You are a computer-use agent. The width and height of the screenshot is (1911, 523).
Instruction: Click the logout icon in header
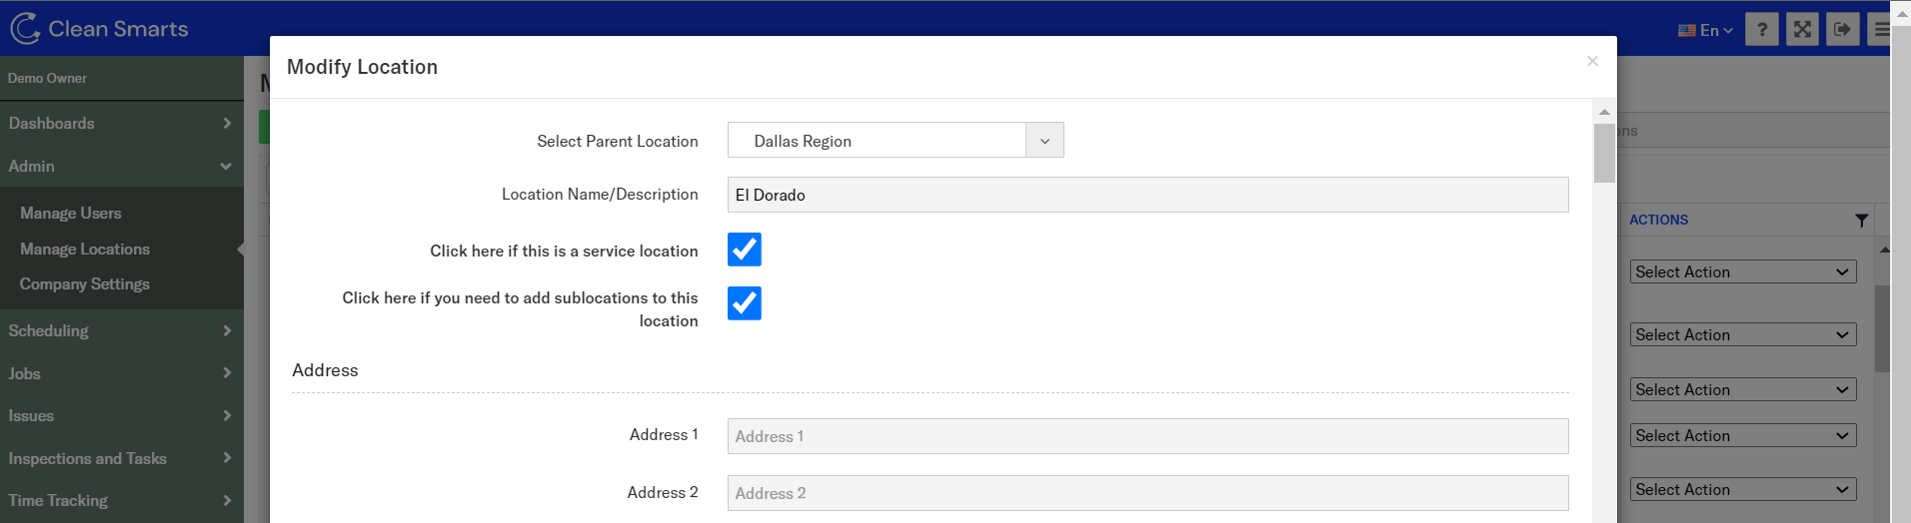point(1842,29)
